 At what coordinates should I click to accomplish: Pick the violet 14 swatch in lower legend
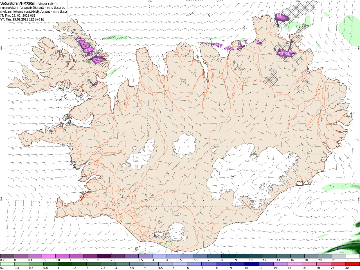[x=280, y=264]
